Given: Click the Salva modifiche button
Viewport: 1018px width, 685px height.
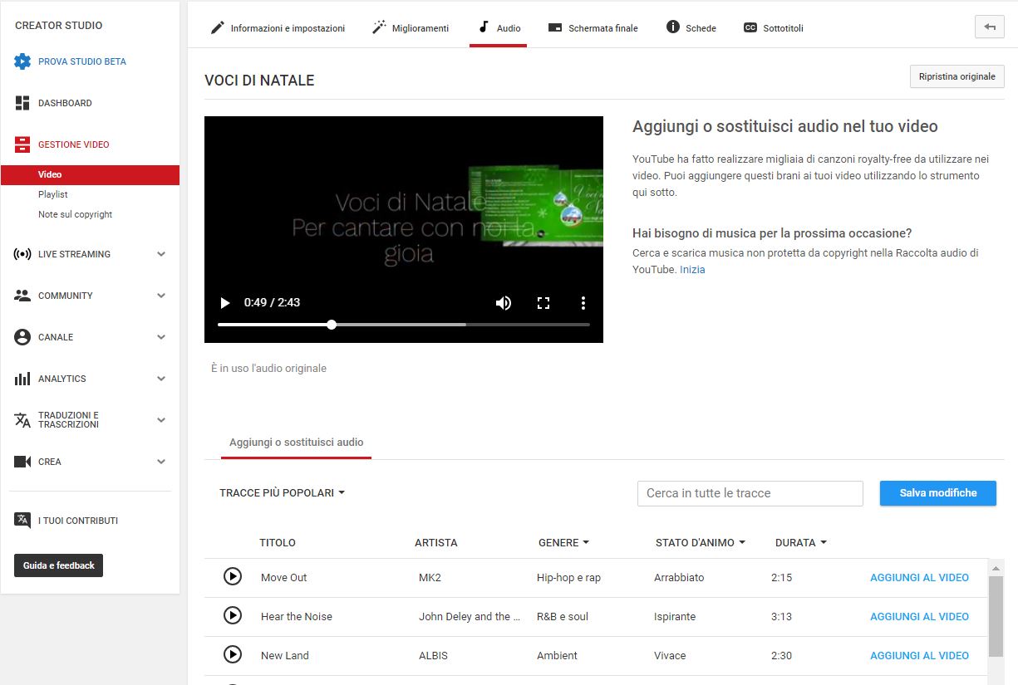Looking at the screenshot, I should pos(938,493).
